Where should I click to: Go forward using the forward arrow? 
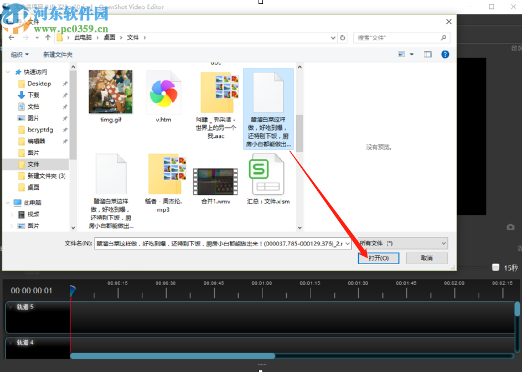click(25, 38)
